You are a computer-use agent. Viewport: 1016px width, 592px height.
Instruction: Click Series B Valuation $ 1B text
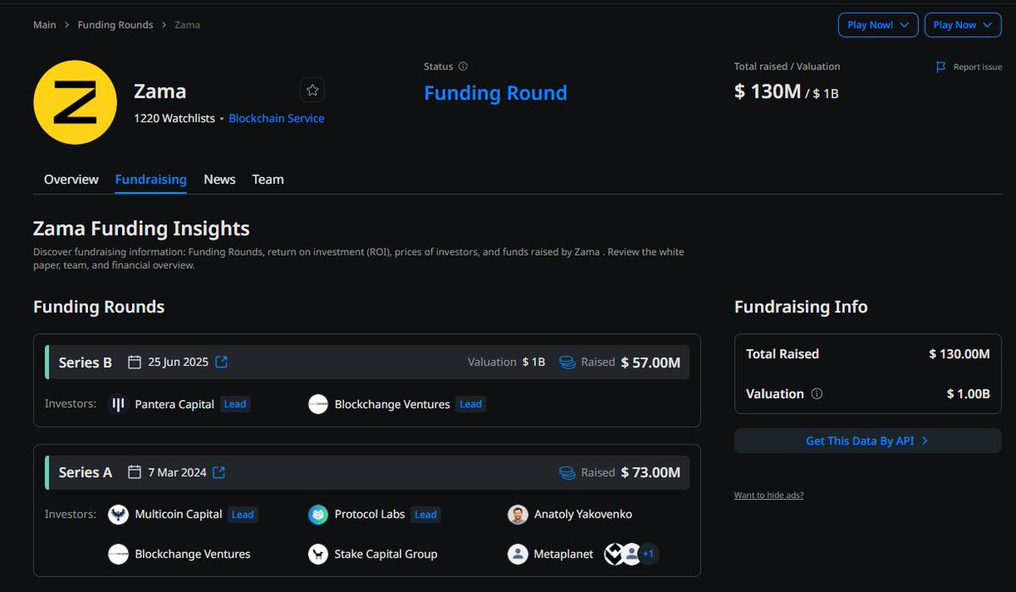506,362
